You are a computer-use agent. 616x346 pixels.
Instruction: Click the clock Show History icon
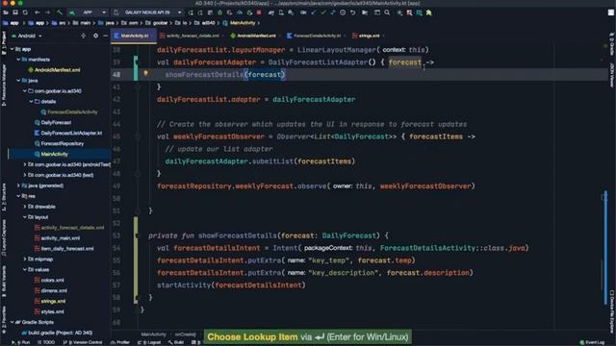click(x=343, y=12)
